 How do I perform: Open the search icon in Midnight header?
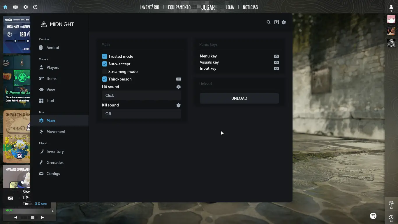click(269, 22)
